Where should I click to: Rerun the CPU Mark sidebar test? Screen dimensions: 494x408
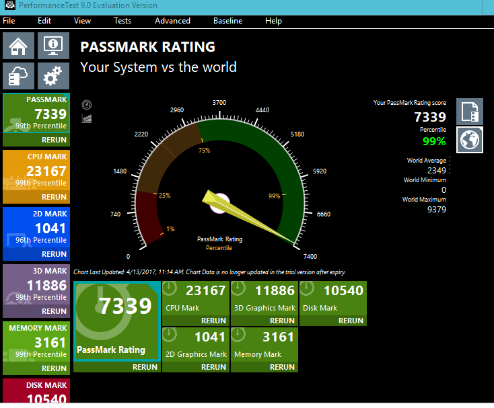[x=36, y=197]
